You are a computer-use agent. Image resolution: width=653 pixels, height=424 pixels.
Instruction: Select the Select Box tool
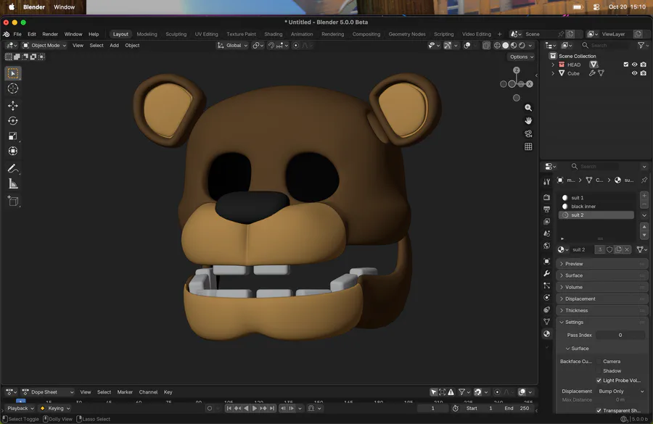(13, 73)
